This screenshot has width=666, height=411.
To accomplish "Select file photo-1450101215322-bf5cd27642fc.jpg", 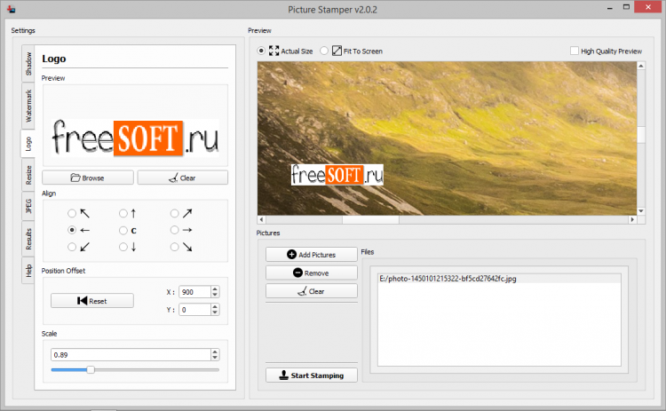I will point(499,279).
